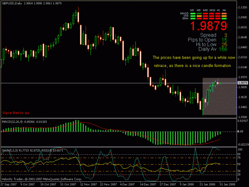Click the dark green MACD bar under M5
The height and width of the screenshot is (187, 249).
[x=199, y=14]
